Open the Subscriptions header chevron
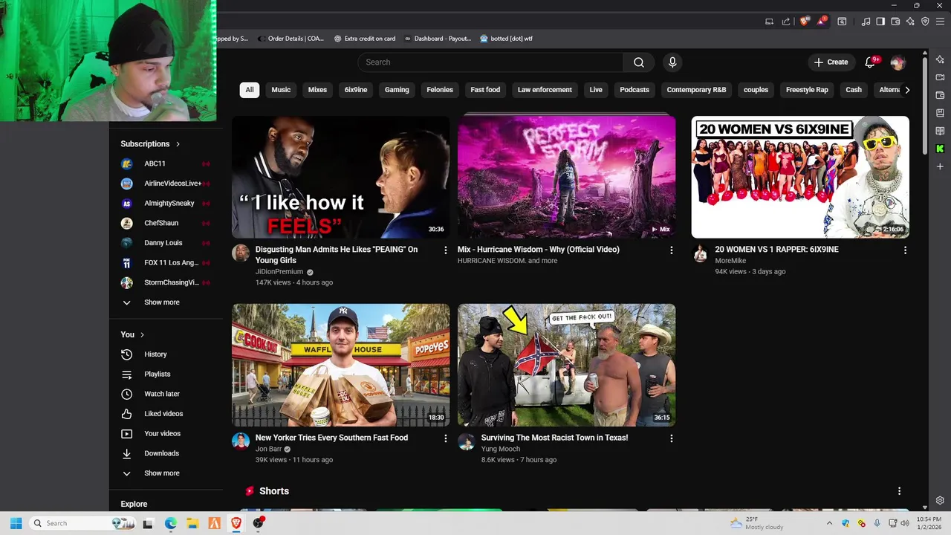Screen dimensions: 951x535 (178, 144)
